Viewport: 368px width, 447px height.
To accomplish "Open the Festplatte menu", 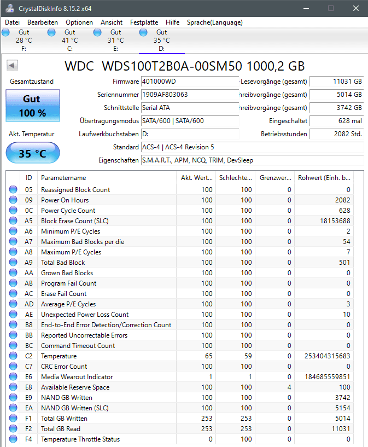I will point(144,22).
